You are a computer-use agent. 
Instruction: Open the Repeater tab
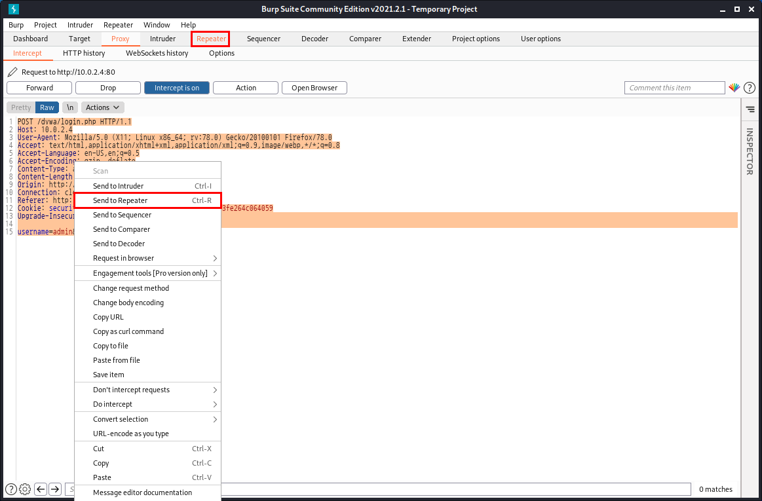pyautogui.click(x=211, y=39)
